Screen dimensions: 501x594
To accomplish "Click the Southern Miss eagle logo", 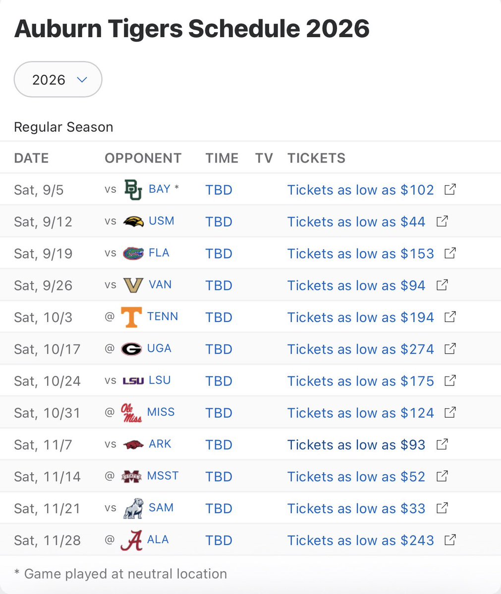I will click(133, 221).
